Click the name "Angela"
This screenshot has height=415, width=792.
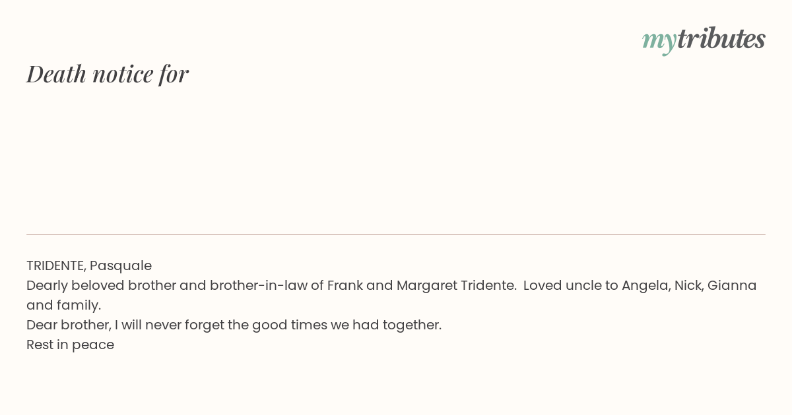[x=645, y=286]
